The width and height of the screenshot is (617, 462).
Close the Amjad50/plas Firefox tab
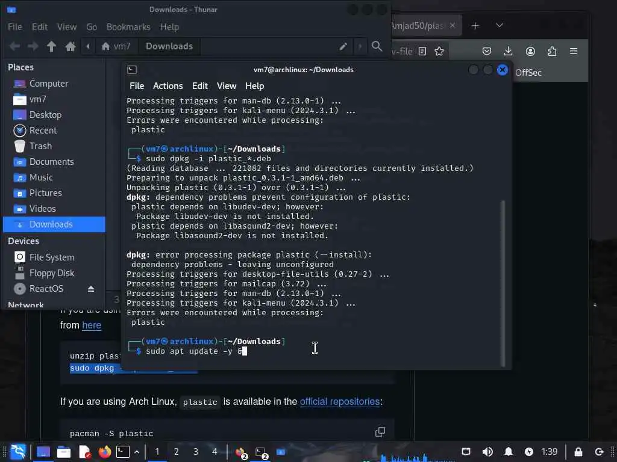pyautogui.click(x=453, y=25)
